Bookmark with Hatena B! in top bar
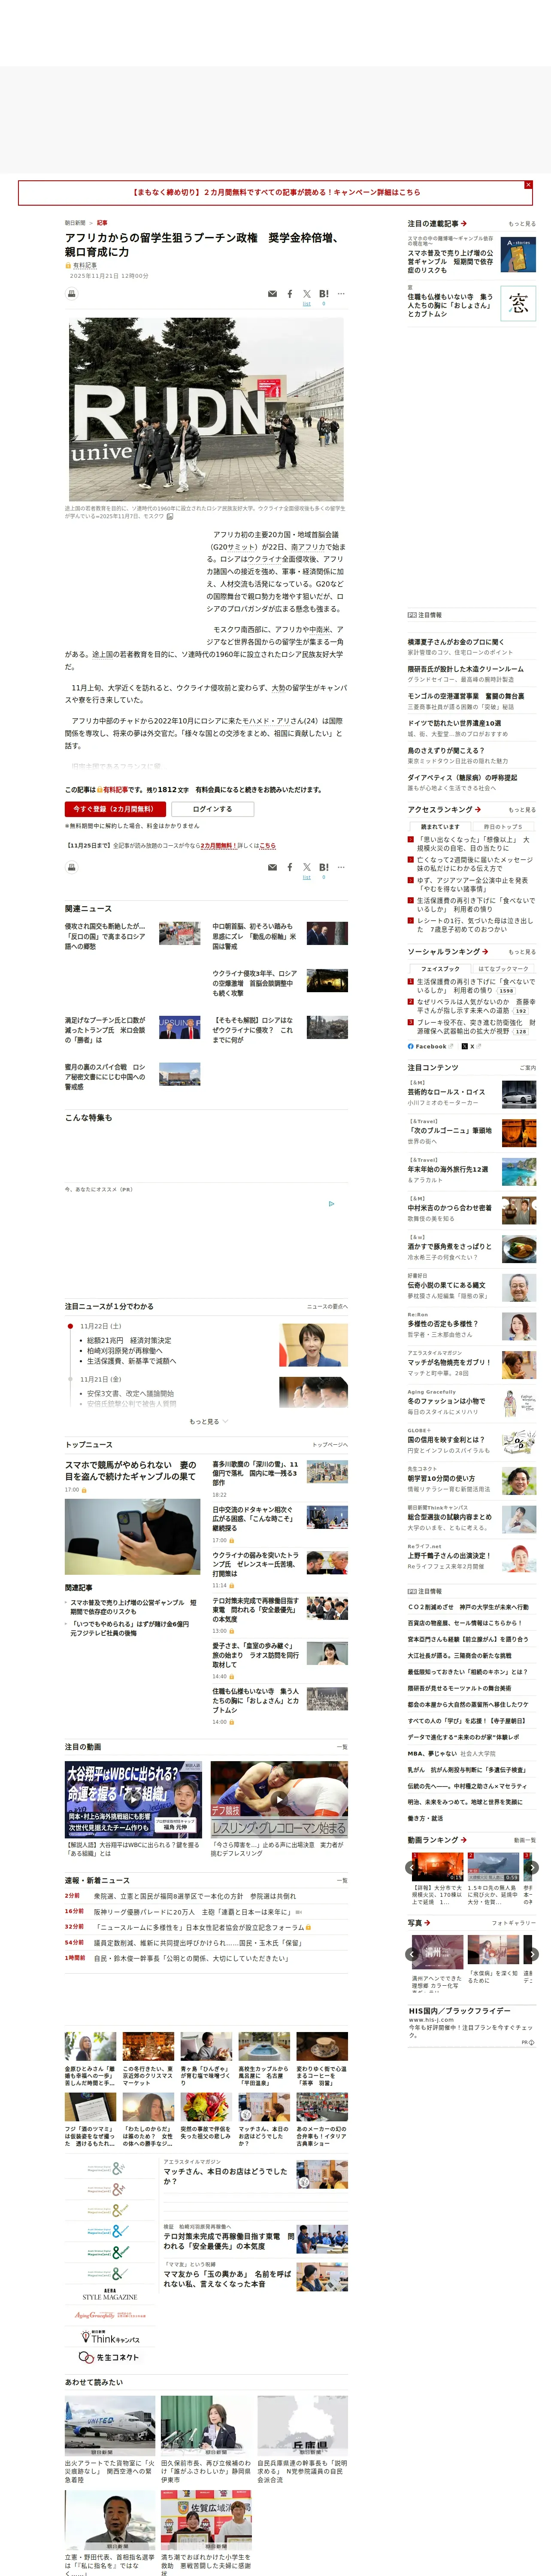 323,294
